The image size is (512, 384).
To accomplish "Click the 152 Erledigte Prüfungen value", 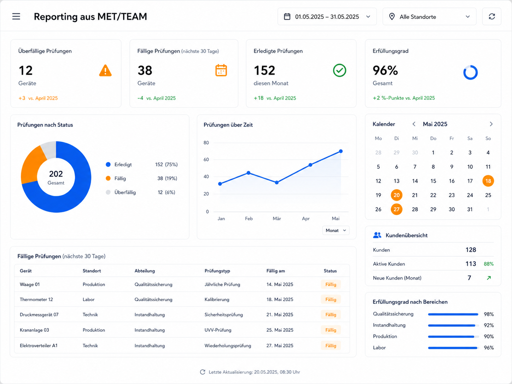I will pos(264,70).
